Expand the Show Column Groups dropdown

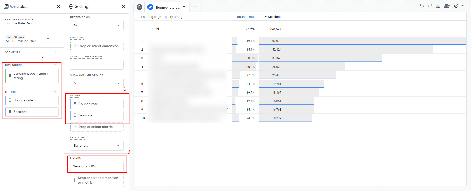[97, 83]
